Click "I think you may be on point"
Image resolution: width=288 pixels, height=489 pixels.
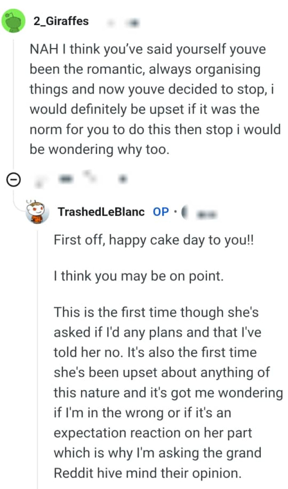pos(139,276)
